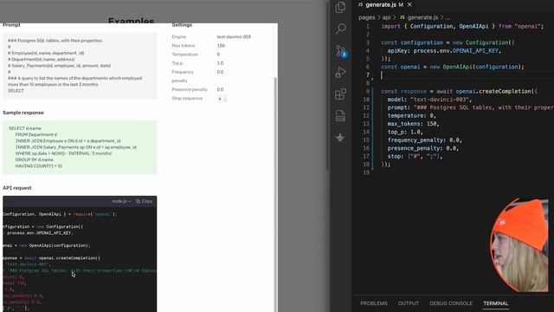Click the webcam thumbnail of presenter
554x312 pixels.
[x=519, y=245]
